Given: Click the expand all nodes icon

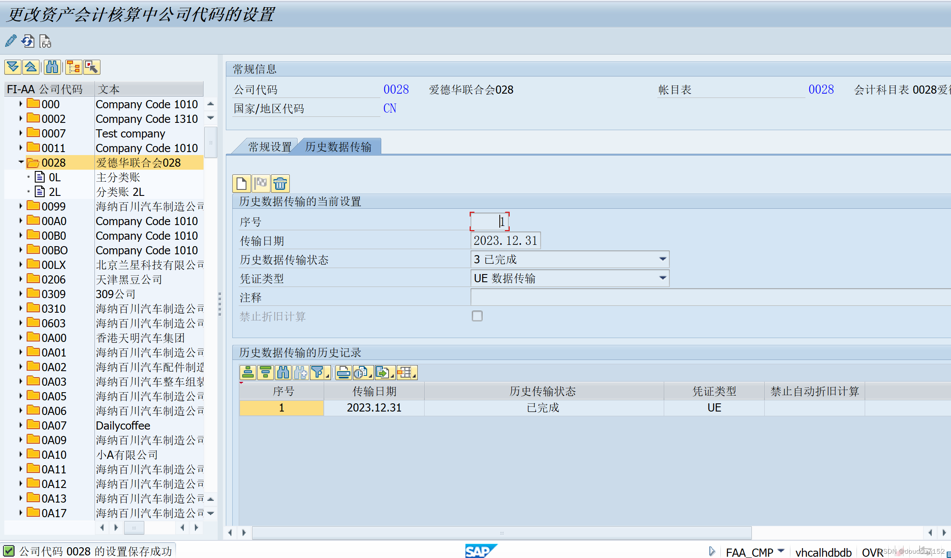Looking at the screenshot, I should [13, 67].
